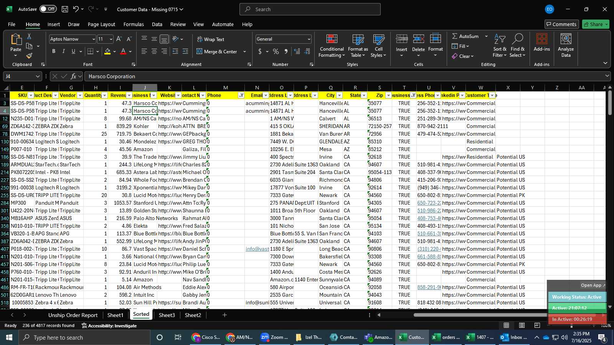Open Format as Table gallery

(358, 46)
